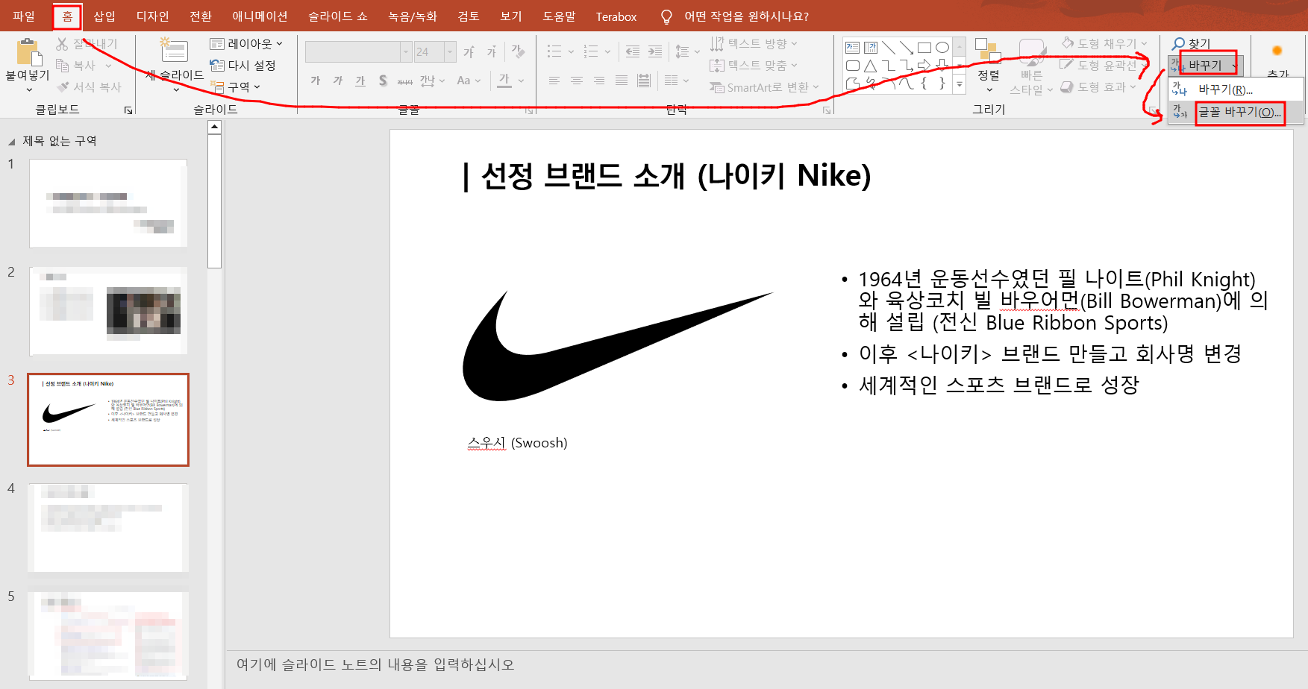Select the vertical text box shape
The image size is (1308, 689).
coord(871,48)
